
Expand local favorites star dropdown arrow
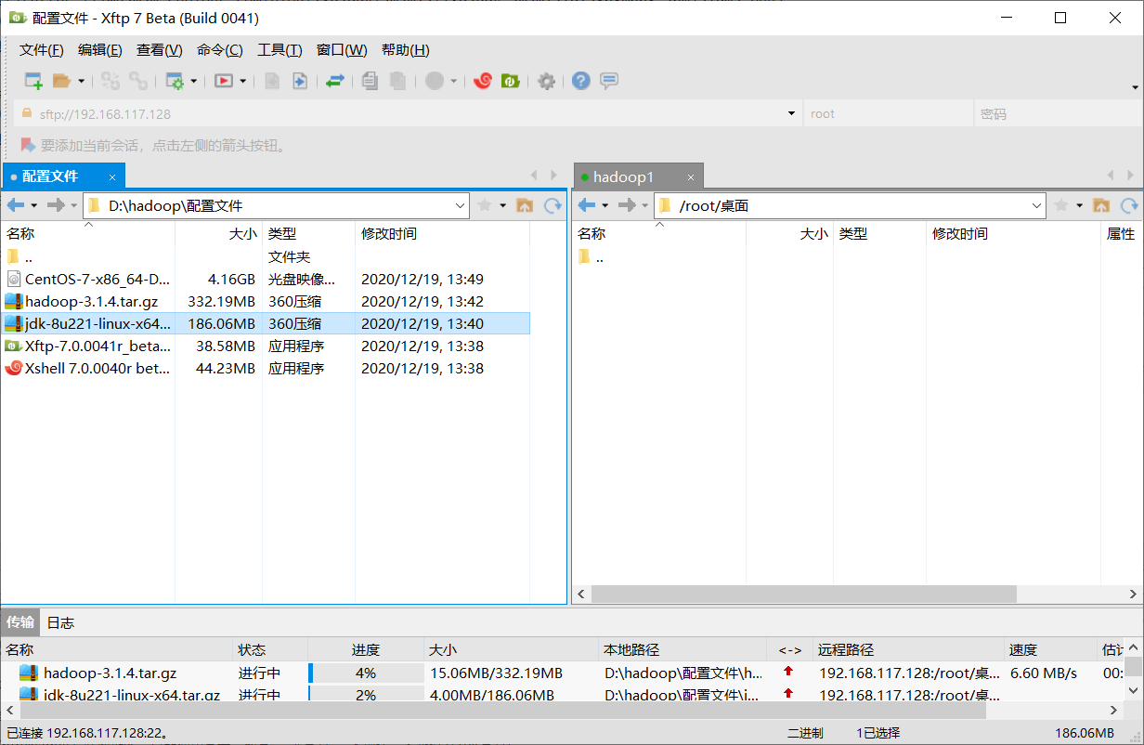[x=502, y=205]
